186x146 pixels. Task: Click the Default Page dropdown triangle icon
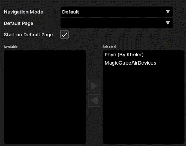168,23
